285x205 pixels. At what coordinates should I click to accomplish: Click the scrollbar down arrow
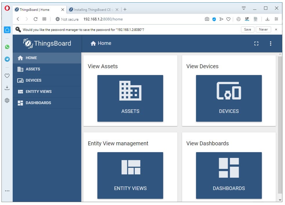pos(280,200)
